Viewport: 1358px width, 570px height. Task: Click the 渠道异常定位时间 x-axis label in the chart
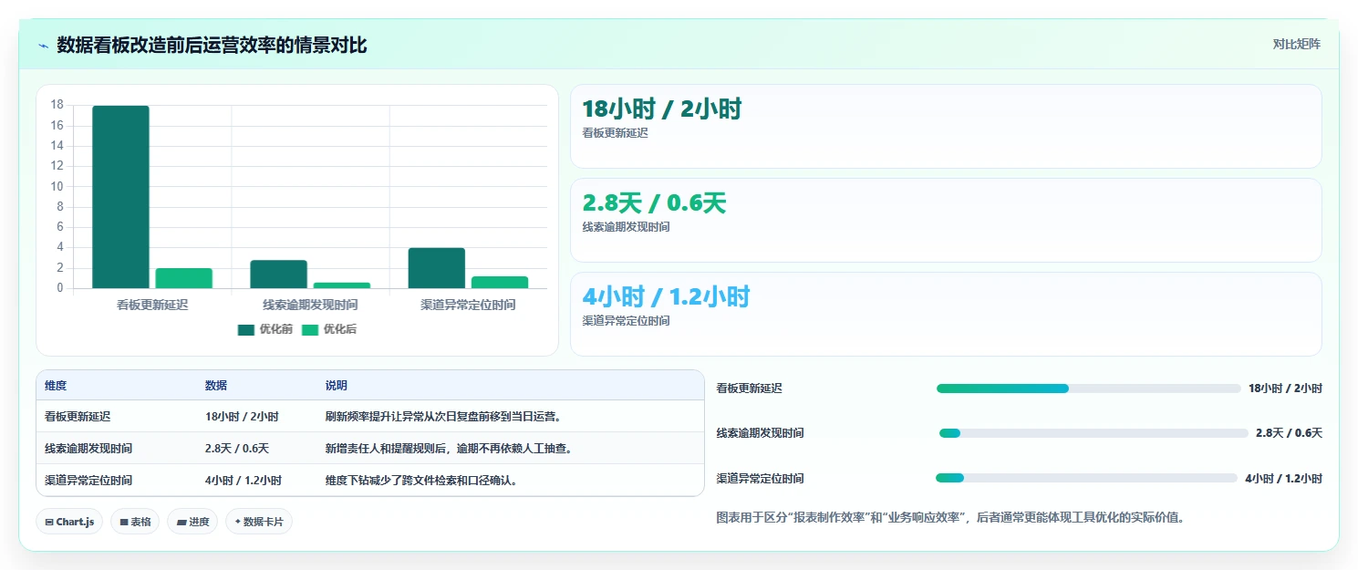point(468,305)
